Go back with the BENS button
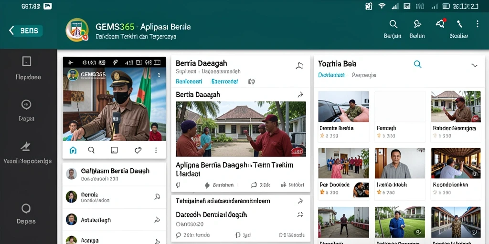 25,30
